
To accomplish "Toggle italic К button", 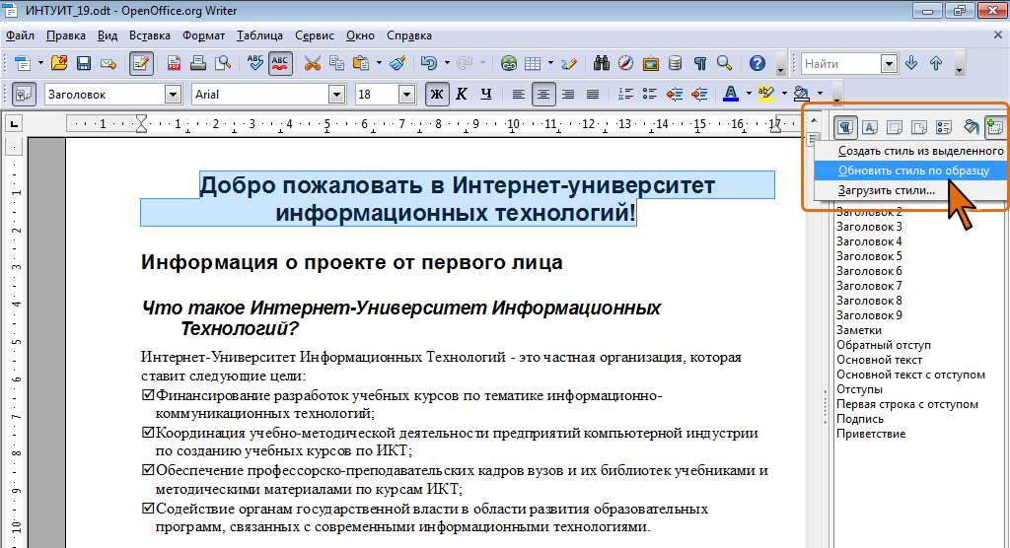I will (x=462, y=95).
